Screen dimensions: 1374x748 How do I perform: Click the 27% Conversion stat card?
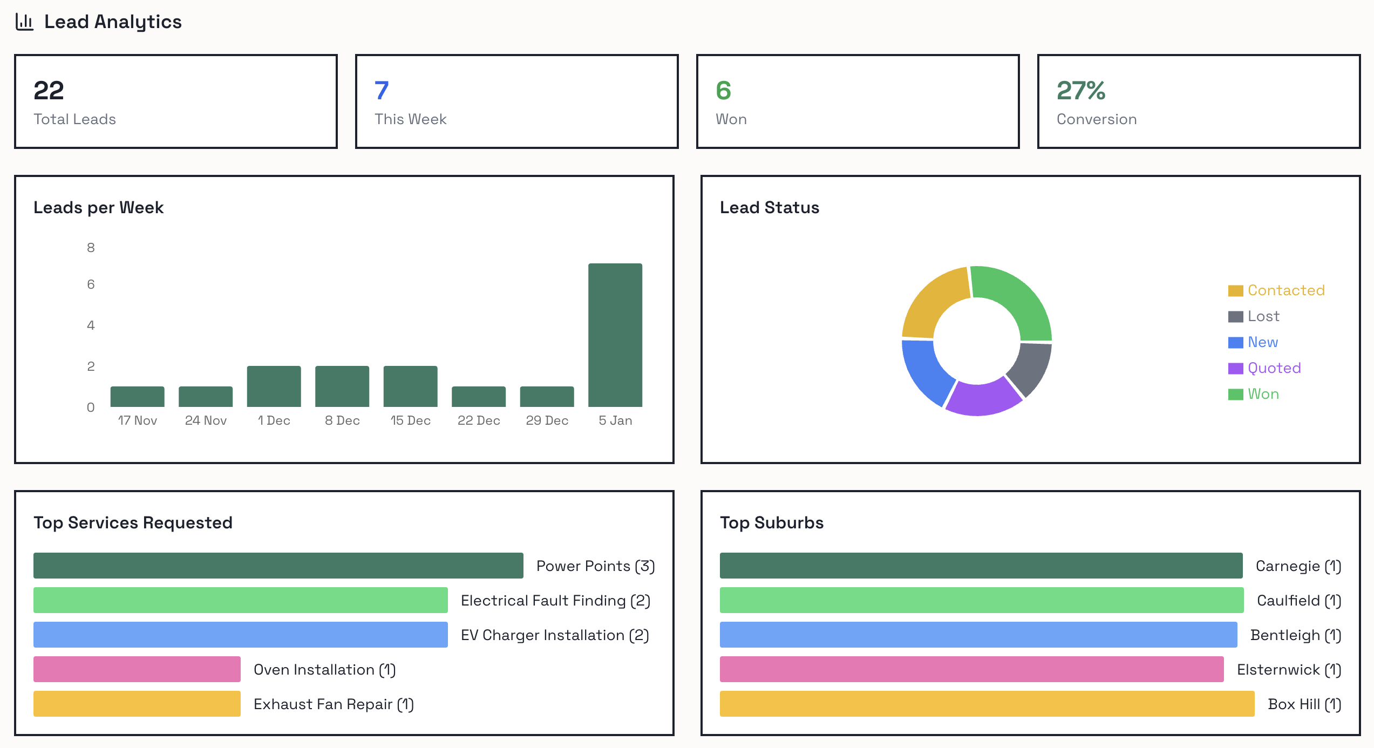click(1199, 101)
